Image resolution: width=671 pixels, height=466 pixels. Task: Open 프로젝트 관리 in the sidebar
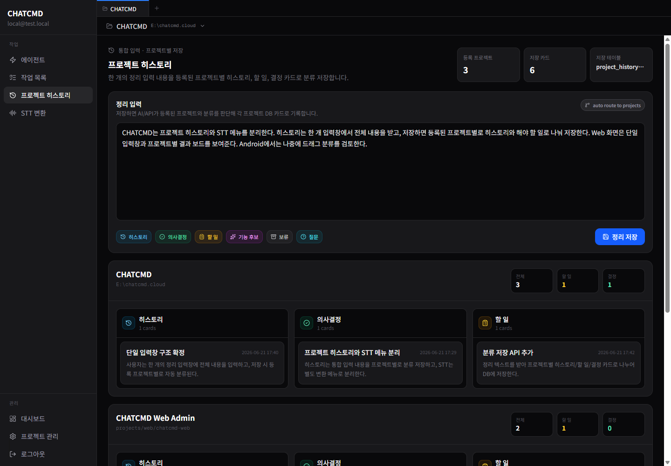click(48, 436)
